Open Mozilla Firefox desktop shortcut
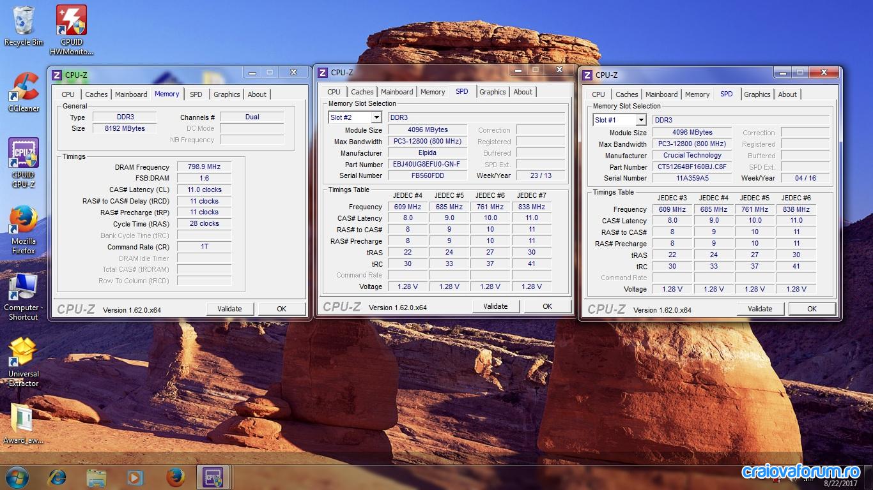The width and height of the screenshot is (873, 490). tap(24, 230)
